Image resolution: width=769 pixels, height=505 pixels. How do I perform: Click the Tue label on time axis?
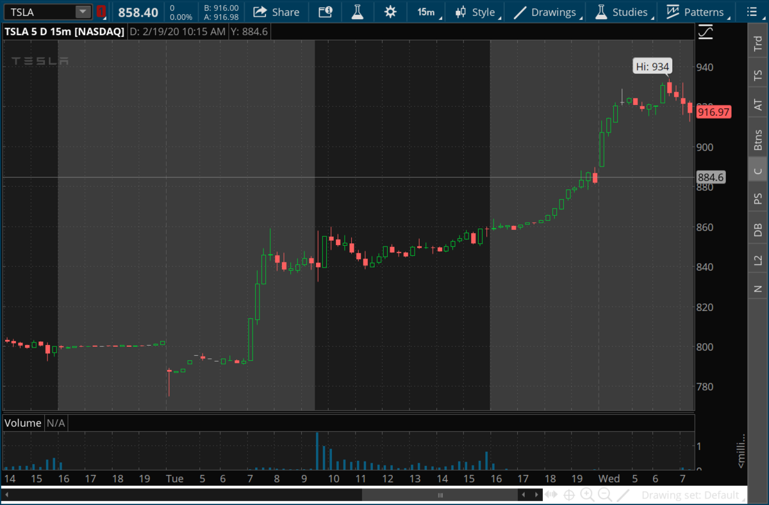(174, 479)
